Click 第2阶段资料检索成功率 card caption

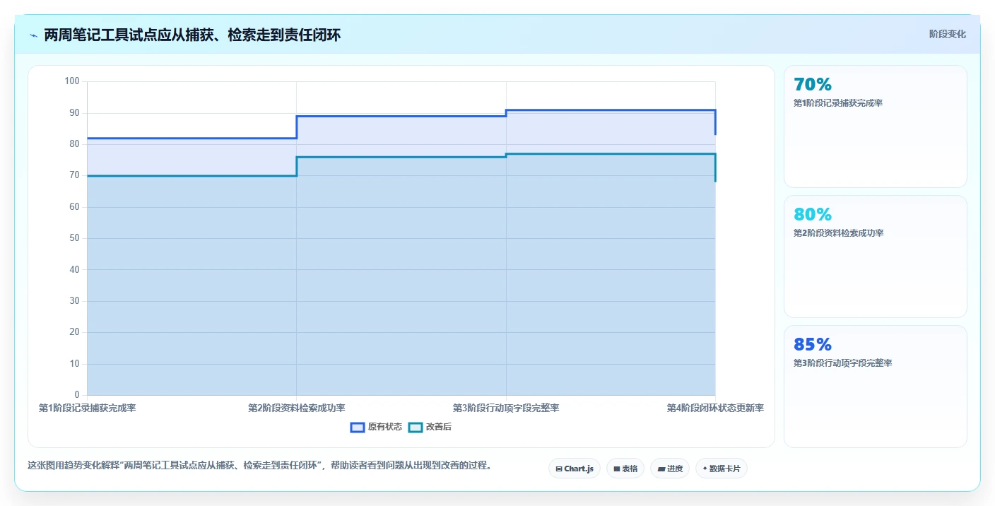838,233
